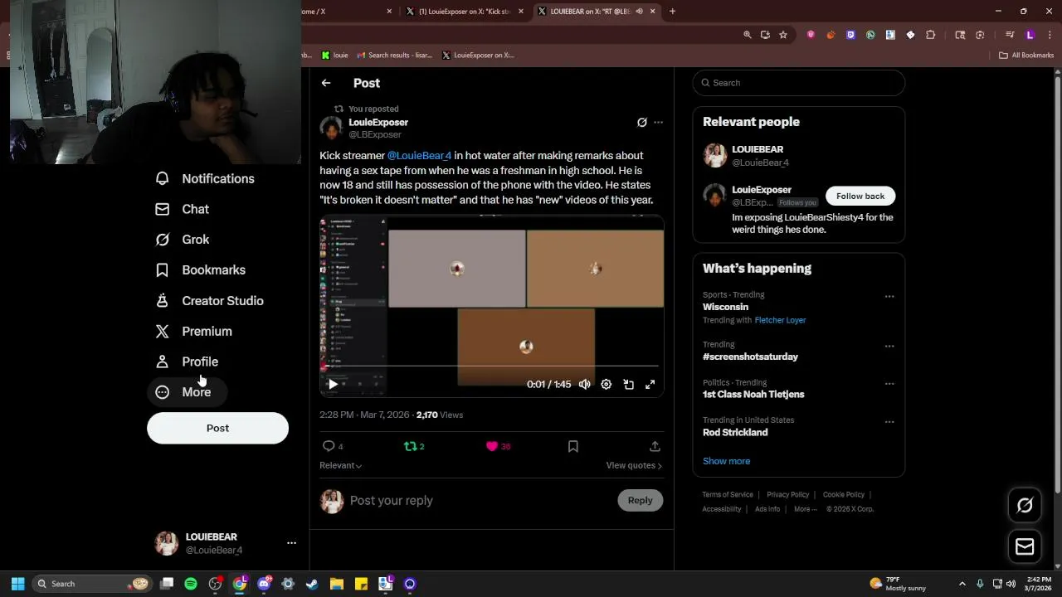The image size is (1062, 597).
Task: Open Bookmarks in sidebar
Action: (201, 270)
